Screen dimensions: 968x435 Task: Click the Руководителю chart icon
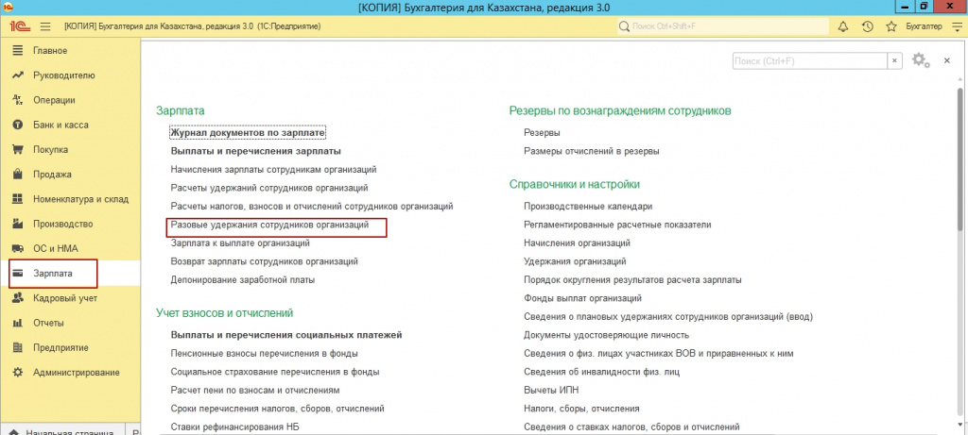[18, 75]
